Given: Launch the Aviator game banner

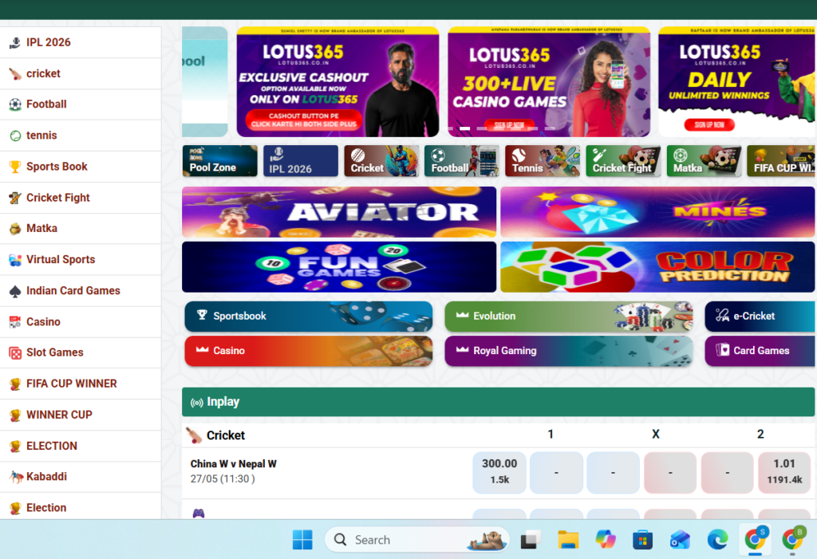Looking at the screenshot, I should tap(338, 212).
